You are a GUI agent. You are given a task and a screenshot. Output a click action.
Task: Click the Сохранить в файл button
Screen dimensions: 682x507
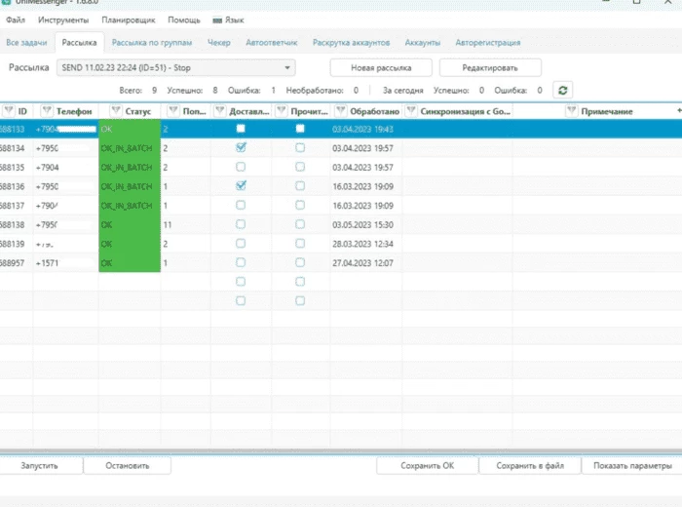click(x=530, y=466)
